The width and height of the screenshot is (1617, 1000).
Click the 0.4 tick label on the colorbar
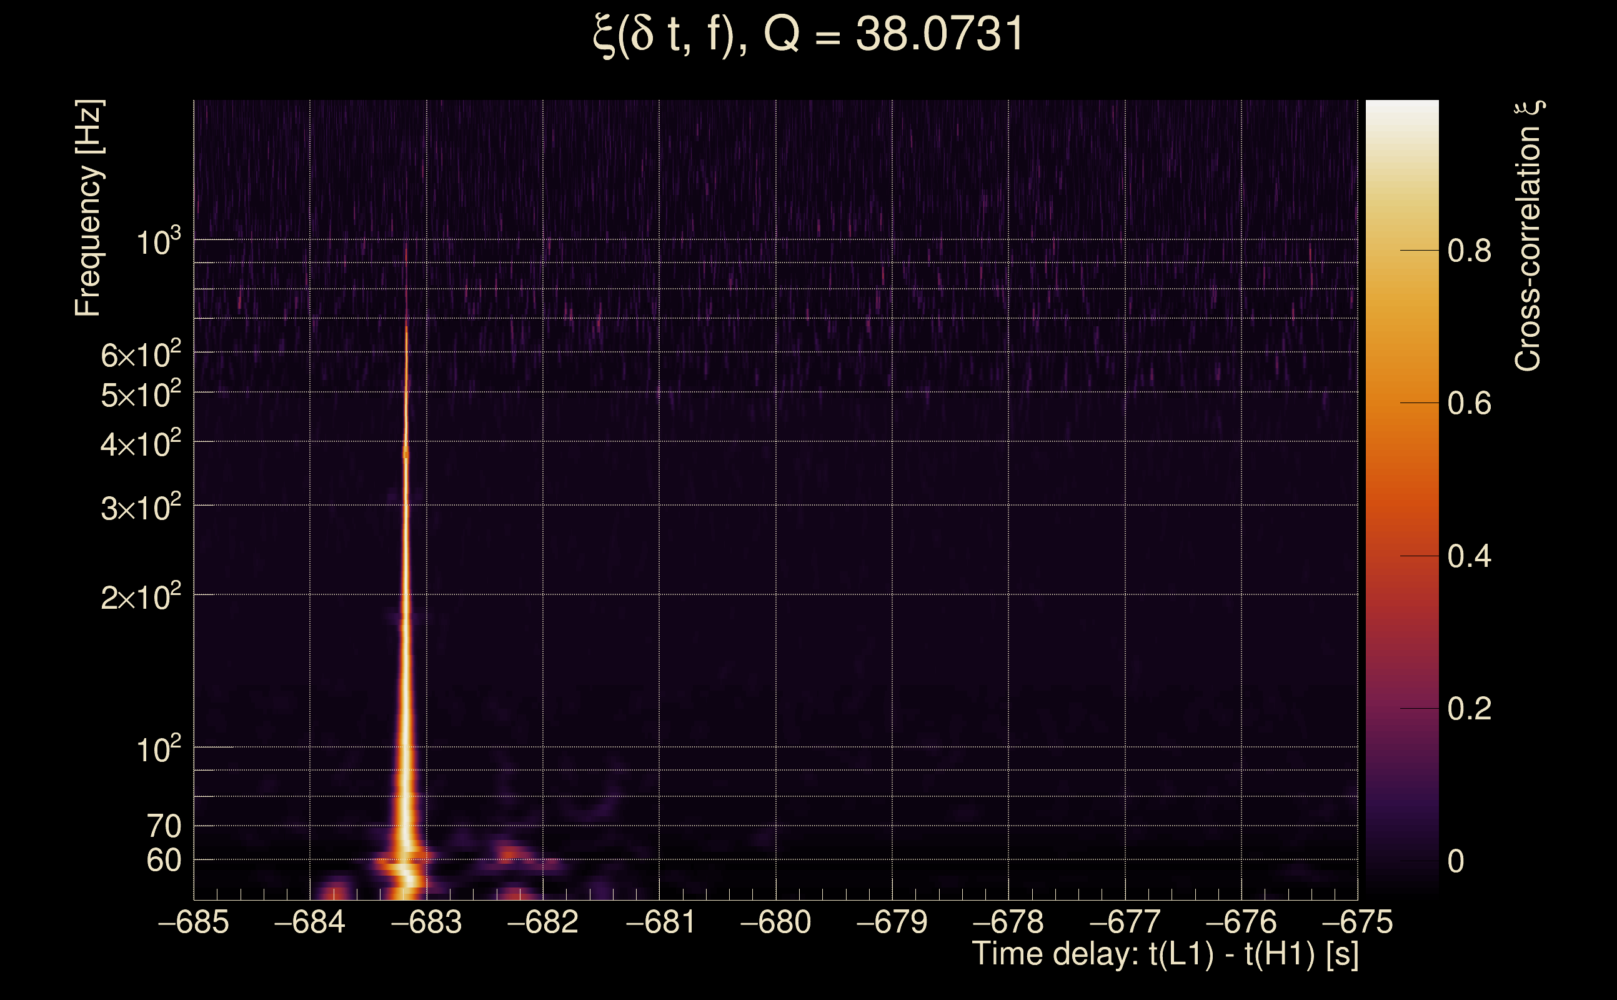[x=1469, y=556]
